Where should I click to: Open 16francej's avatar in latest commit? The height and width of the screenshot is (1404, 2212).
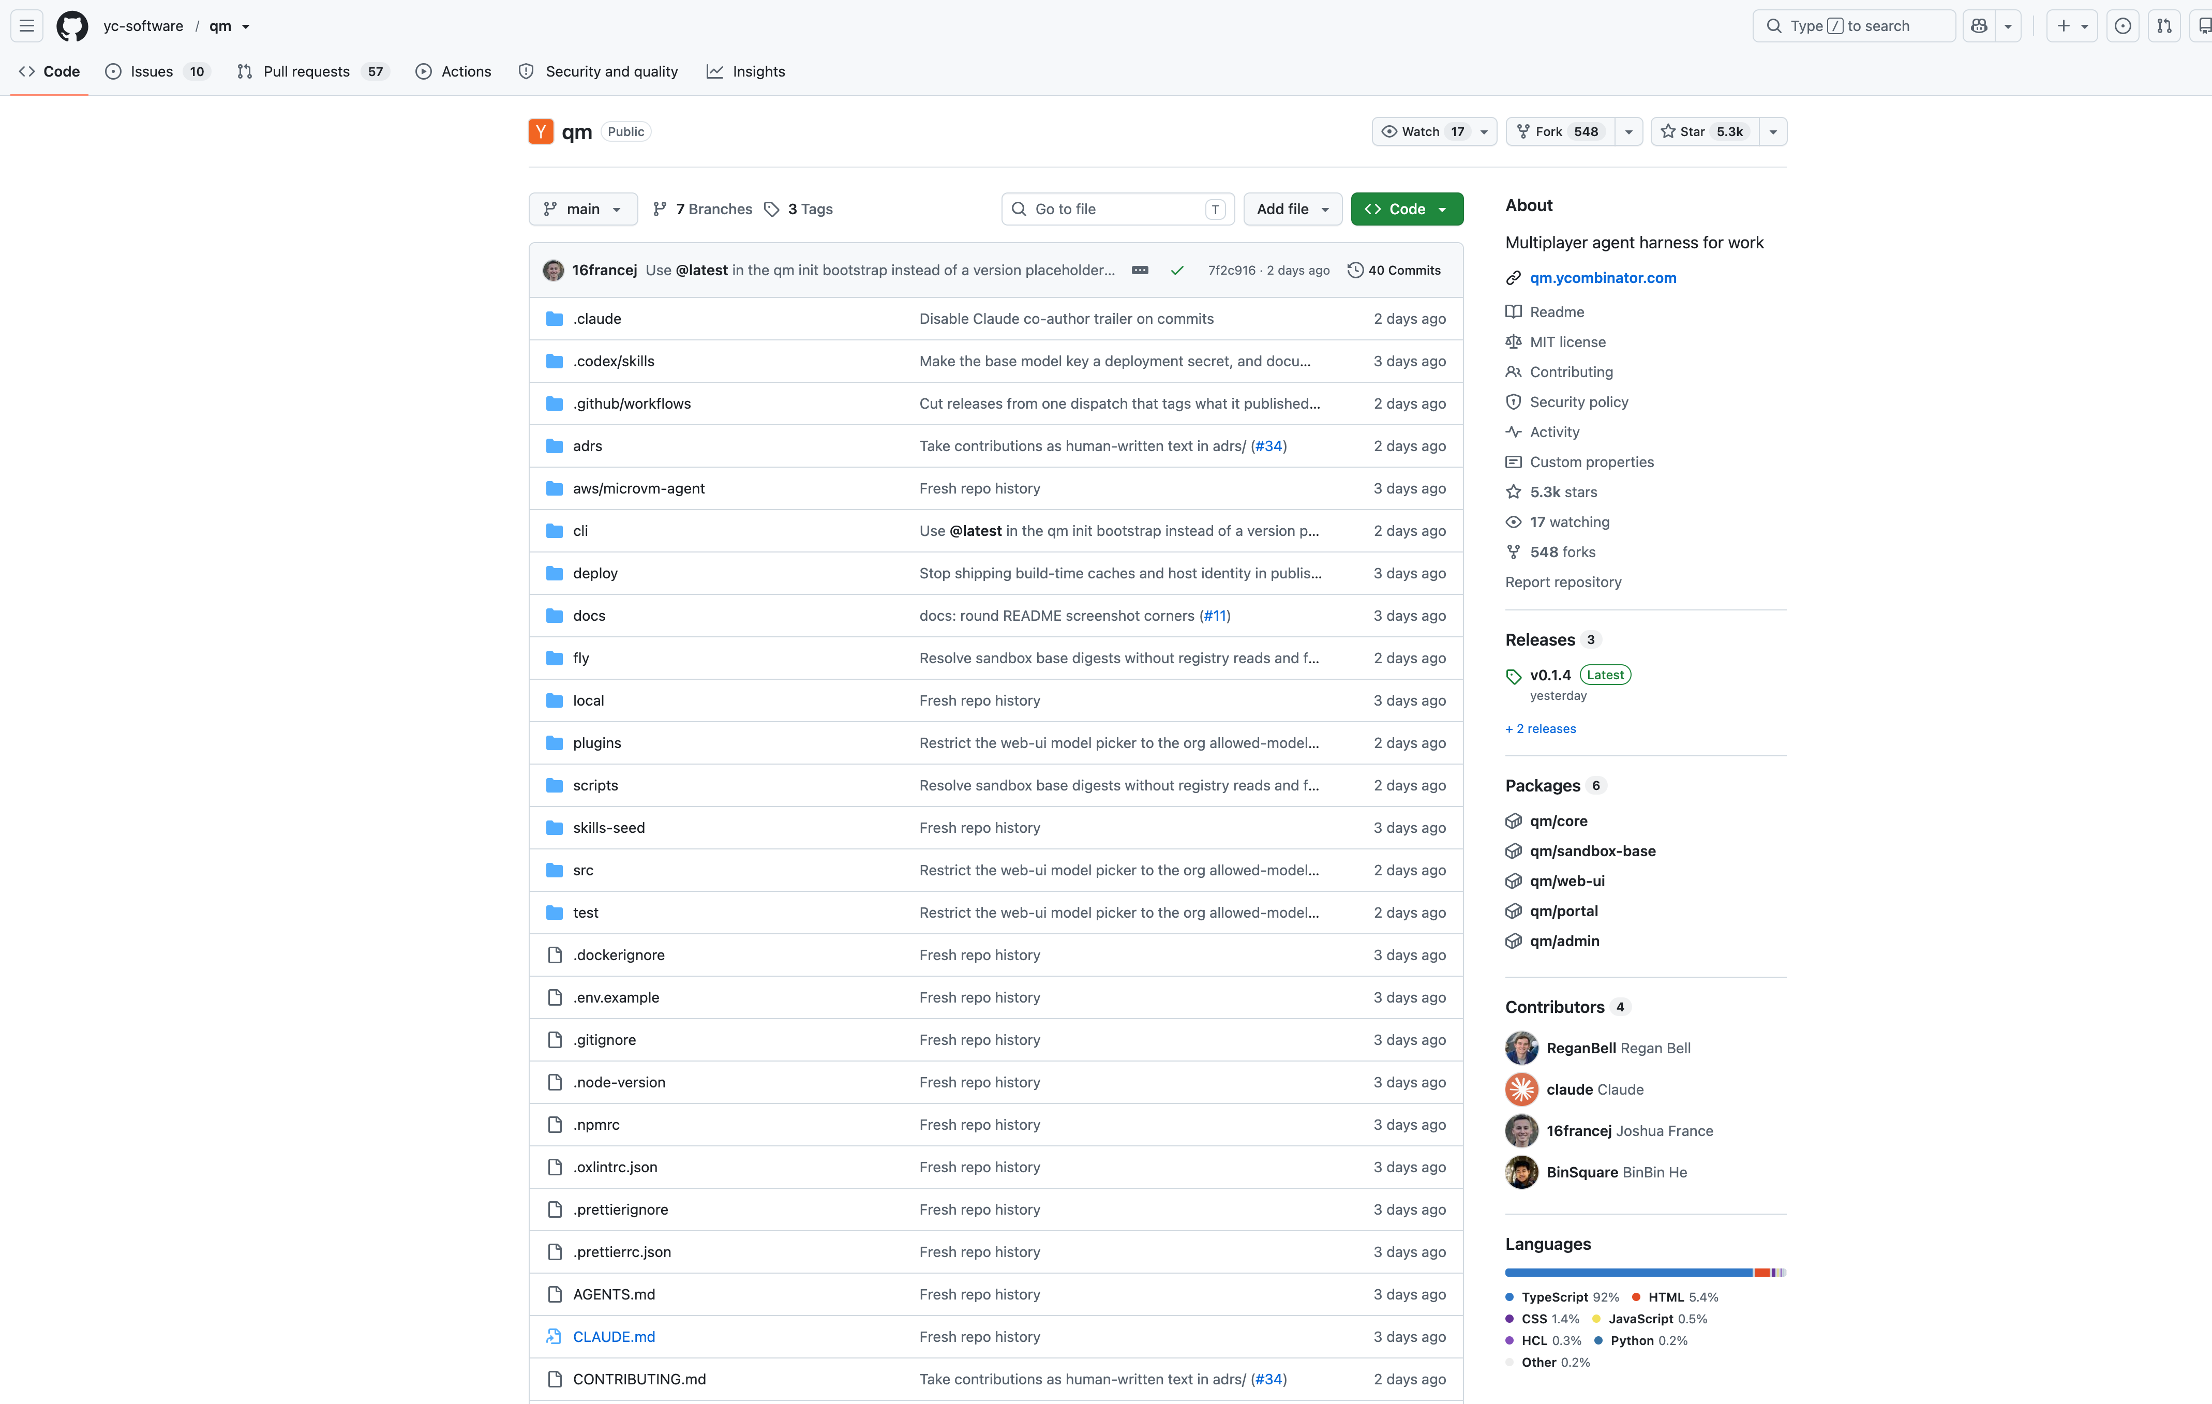(553, 270)
